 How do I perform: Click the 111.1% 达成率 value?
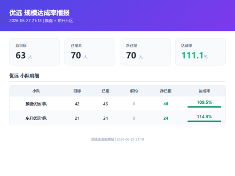[x=195, y=55]
